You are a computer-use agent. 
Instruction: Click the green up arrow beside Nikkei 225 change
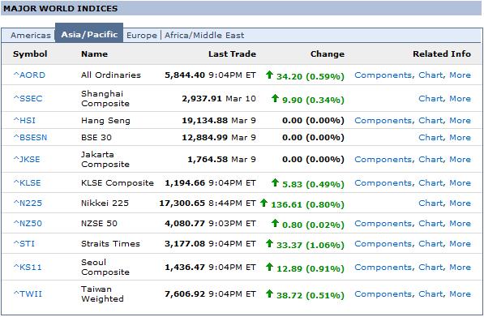[x=263, y=203]
